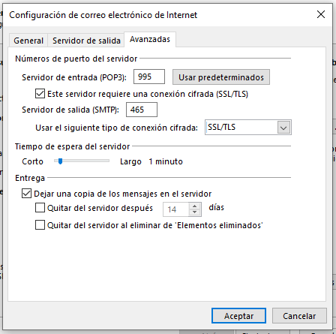The image size is (336, 334).
Task: Open the Servidor de salida tab
Action: point(86,41)
